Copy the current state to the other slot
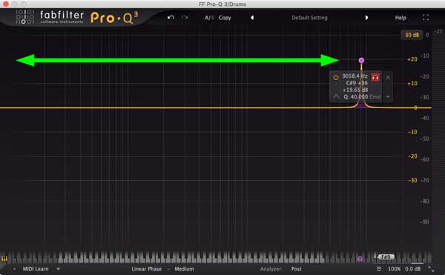 [225, 18]
